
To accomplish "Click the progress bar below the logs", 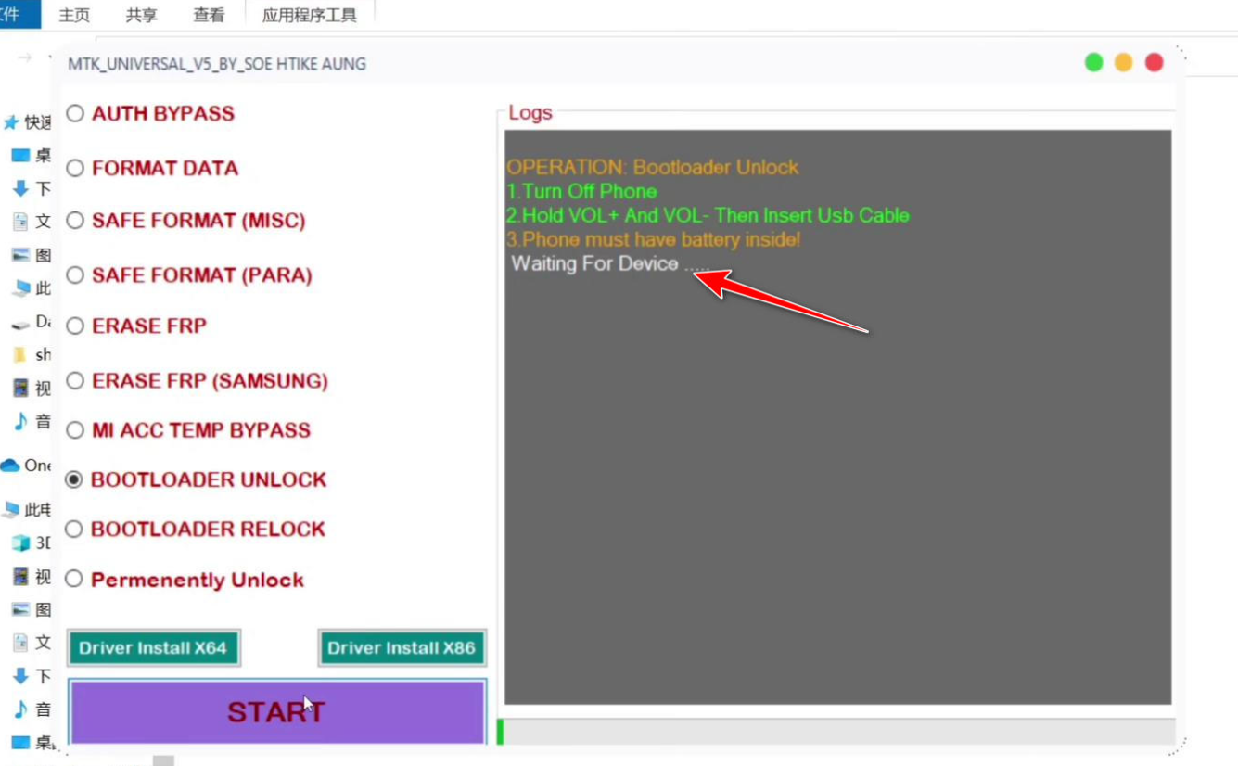I will tap(835, 732).
